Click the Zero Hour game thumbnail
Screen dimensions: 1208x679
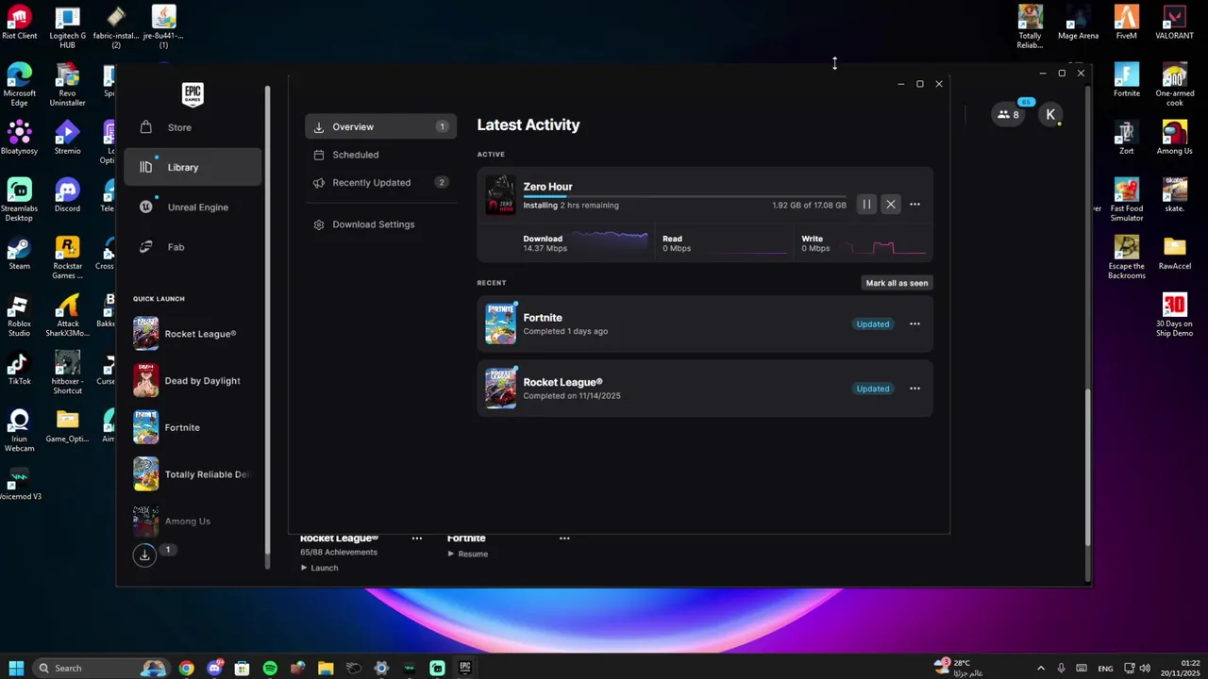tap(500, 194)
